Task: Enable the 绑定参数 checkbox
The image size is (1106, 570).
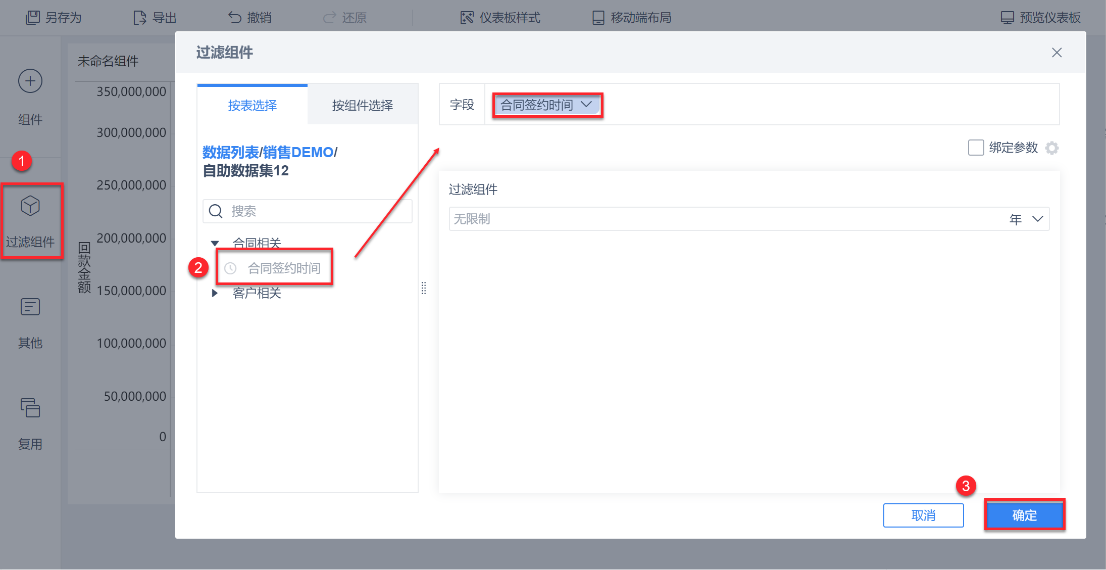Action: tap(976, 148)
